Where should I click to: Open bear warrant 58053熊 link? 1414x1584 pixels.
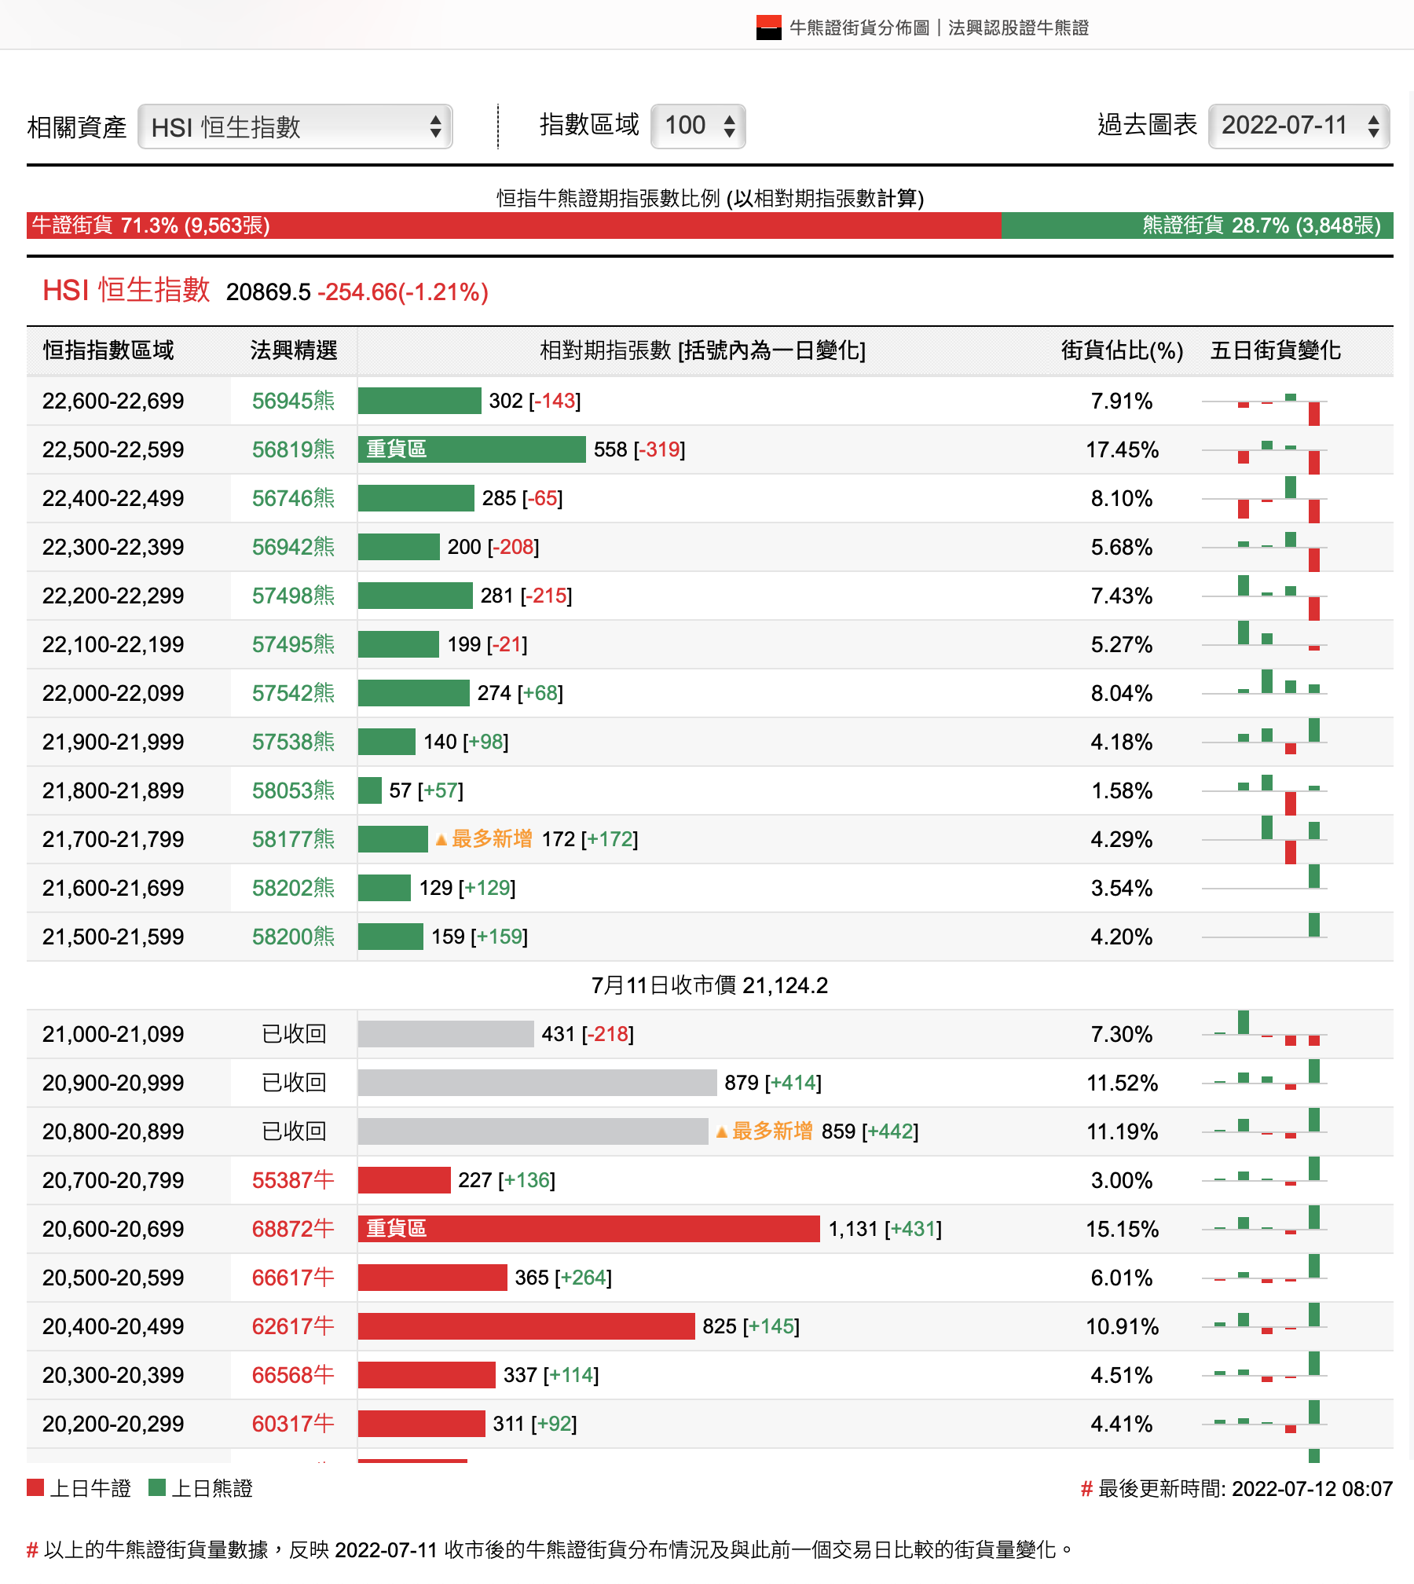tap(293, 790)
